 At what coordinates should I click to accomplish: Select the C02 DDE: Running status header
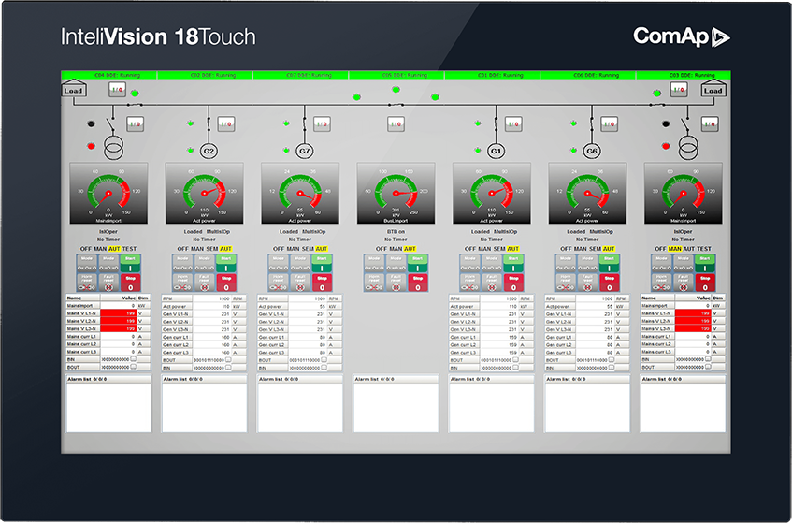pyautogui.click(x=205, y=75)
